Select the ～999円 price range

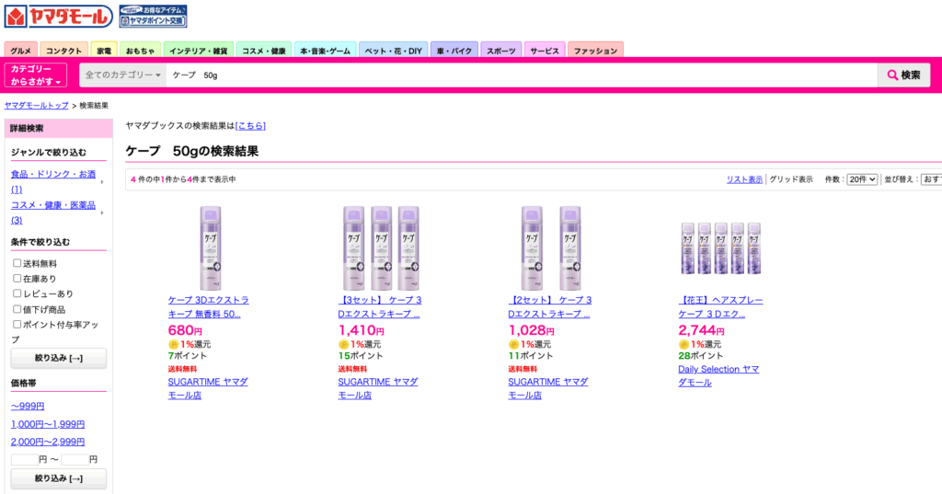(x=28, y=407)
